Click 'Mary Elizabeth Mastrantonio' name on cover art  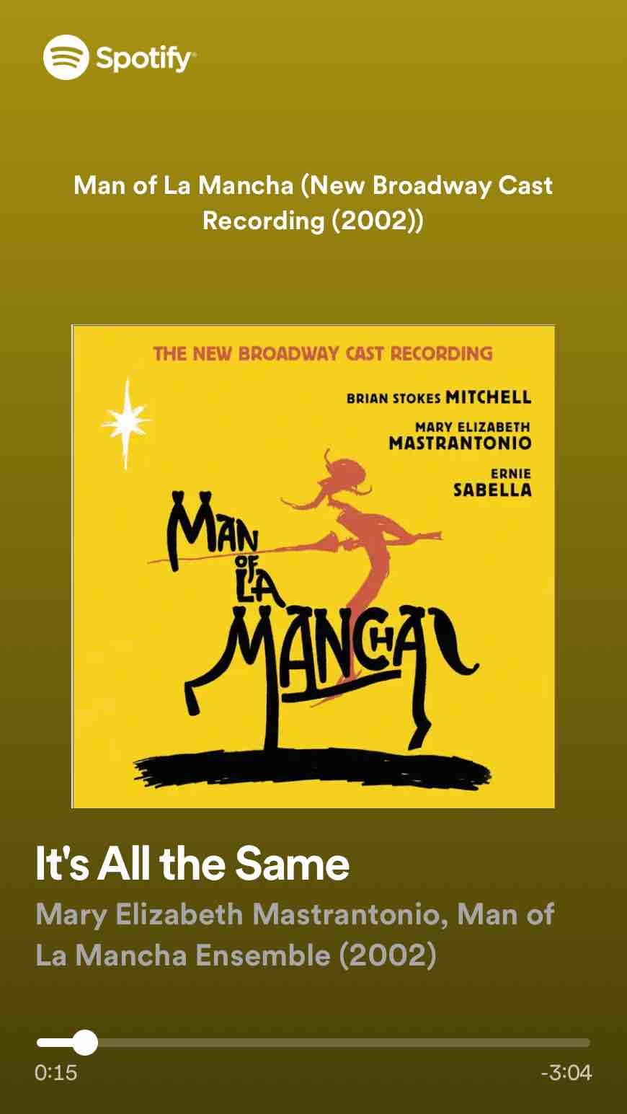pyautogui.click(x=460, y=436)
